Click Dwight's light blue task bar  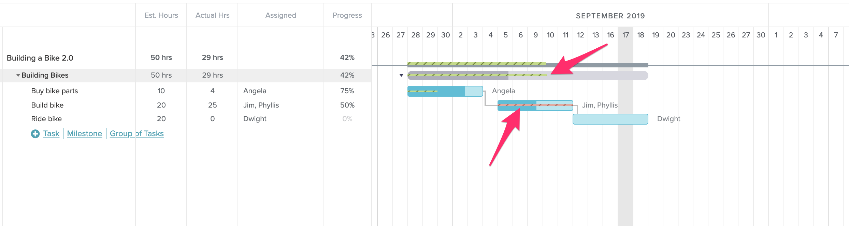point(610,119)
